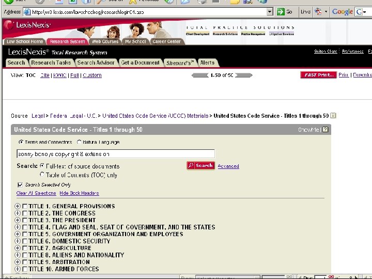Expand Title 6 Domestic Security
372x279 pixels.
pyautogui.click(x=18, y=241)
